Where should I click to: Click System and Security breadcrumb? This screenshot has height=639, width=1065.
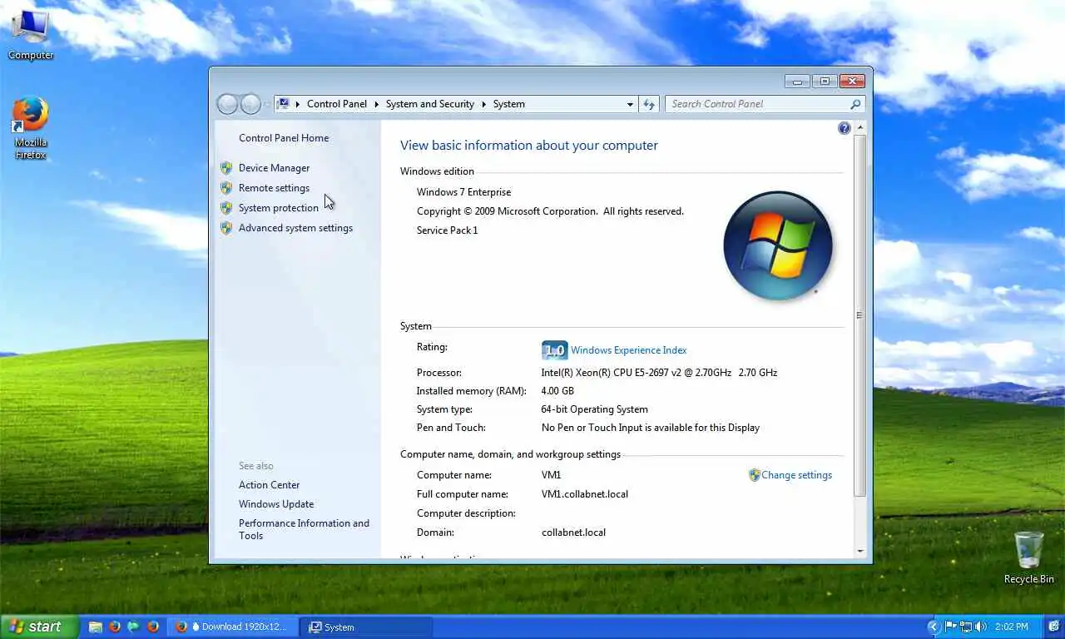[x=430, y=104]
